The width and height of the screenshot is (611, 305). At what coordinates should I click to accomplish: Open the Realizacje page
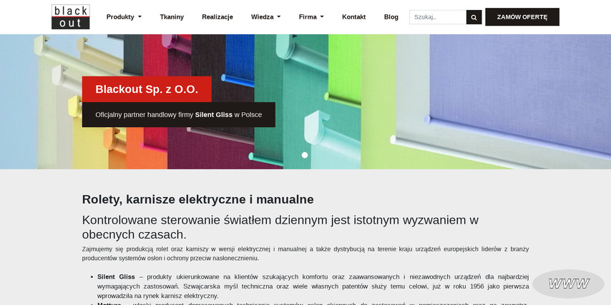click(217, 17)
